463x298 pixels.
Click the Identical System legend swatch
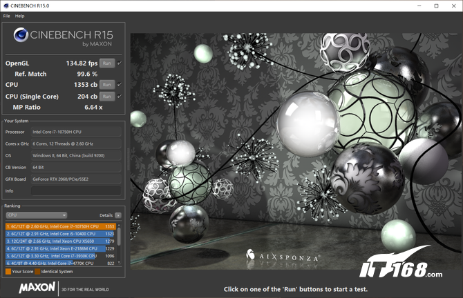(39, 272)
